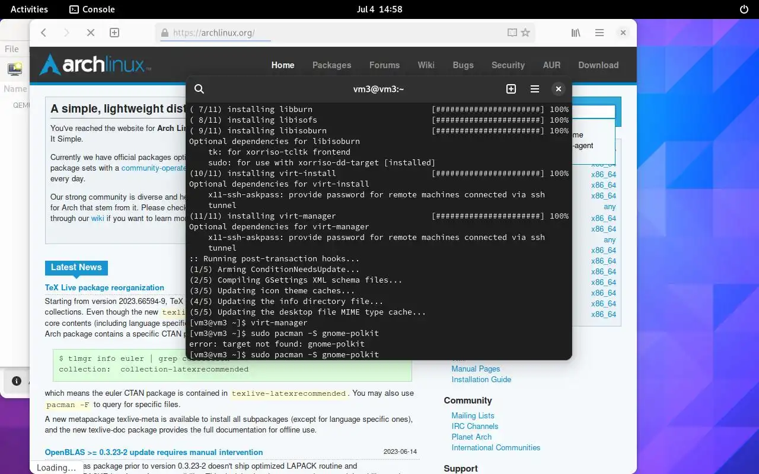Click the '(11/11) installing virt-manager' line
Screen dimensions: 759x474
(379, 216)
